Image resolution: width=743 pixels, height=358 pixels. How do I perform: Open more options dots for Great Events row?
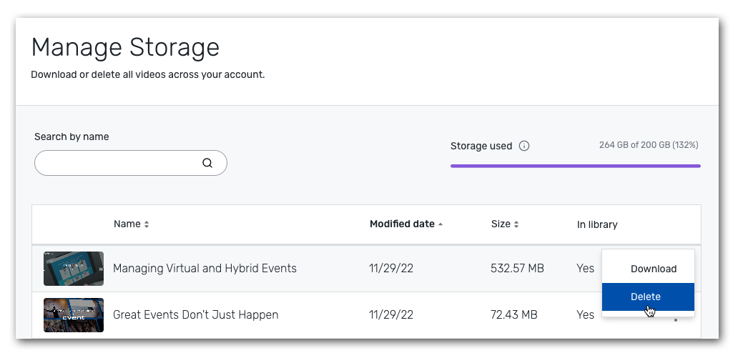click(675, 320)
